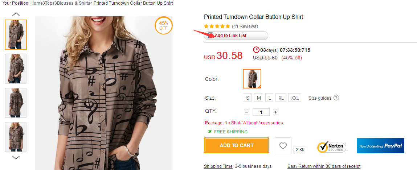The height and width of the screenshot is (170, 417).
Task: Open the size guides question mark icon
Action: 336,98
